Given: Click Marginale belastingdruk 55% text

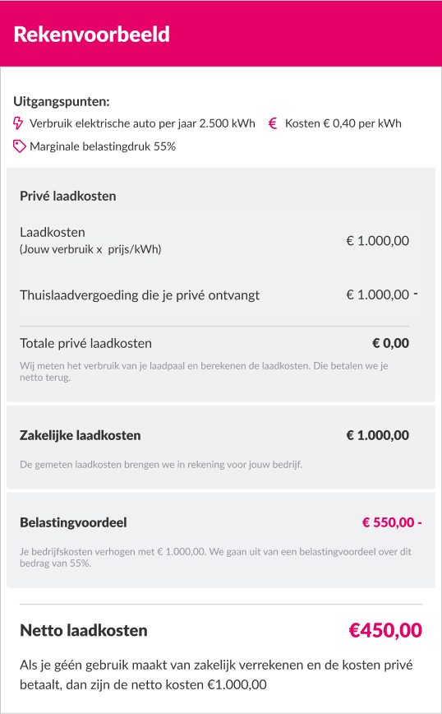Looking at the screenshot, I should tap(103, 146).
